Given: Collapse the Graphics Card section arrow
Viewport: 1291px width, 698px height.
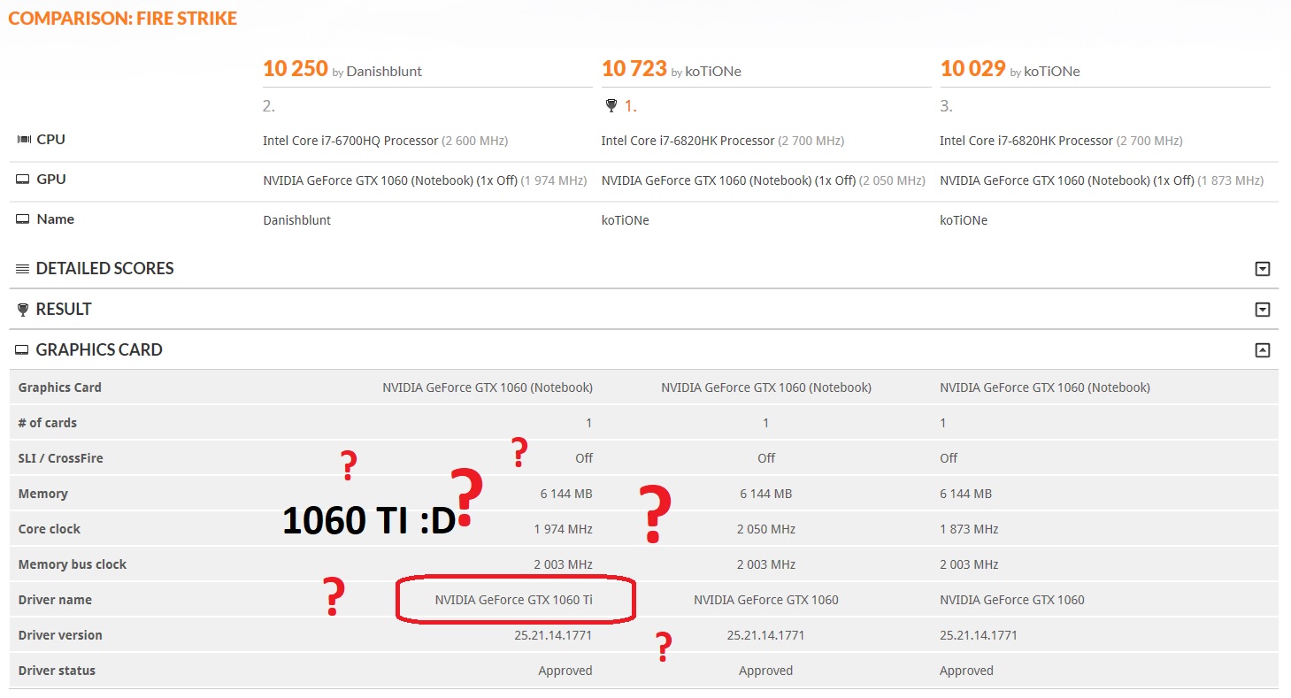Looking at the screenshot, I should (x=1263, y=350).
